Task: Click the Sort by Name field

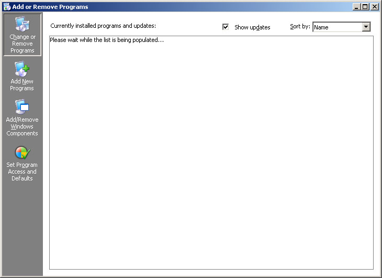Action: (x=341, y=27)
